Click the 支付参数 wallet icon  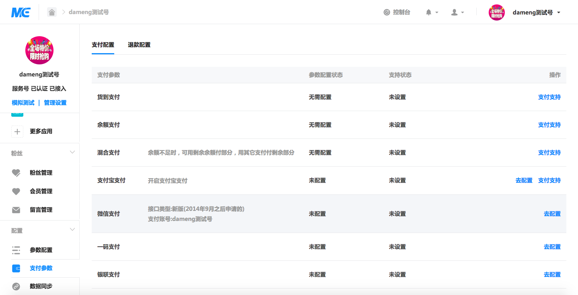click(16, 268)
